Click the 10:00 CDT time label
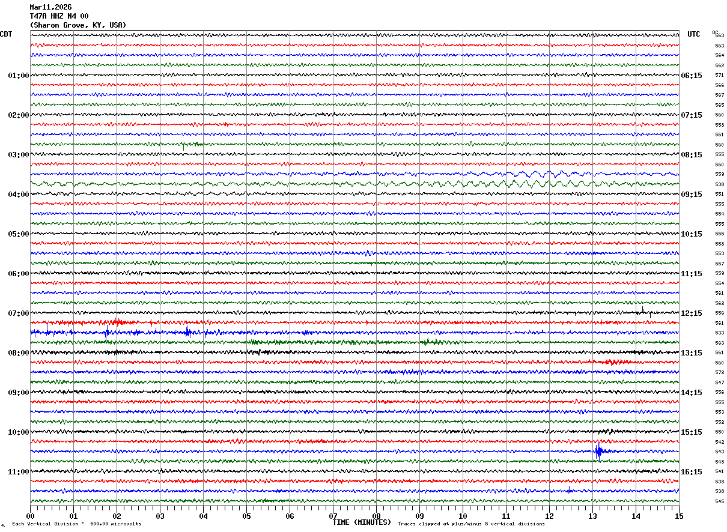Screen dimensions: 727x532 click(18, 432)
